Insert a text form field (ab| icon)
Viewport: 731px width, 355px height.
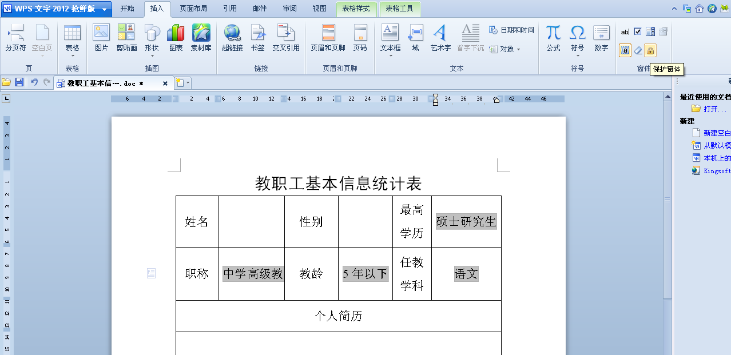[x=625, y=32]
